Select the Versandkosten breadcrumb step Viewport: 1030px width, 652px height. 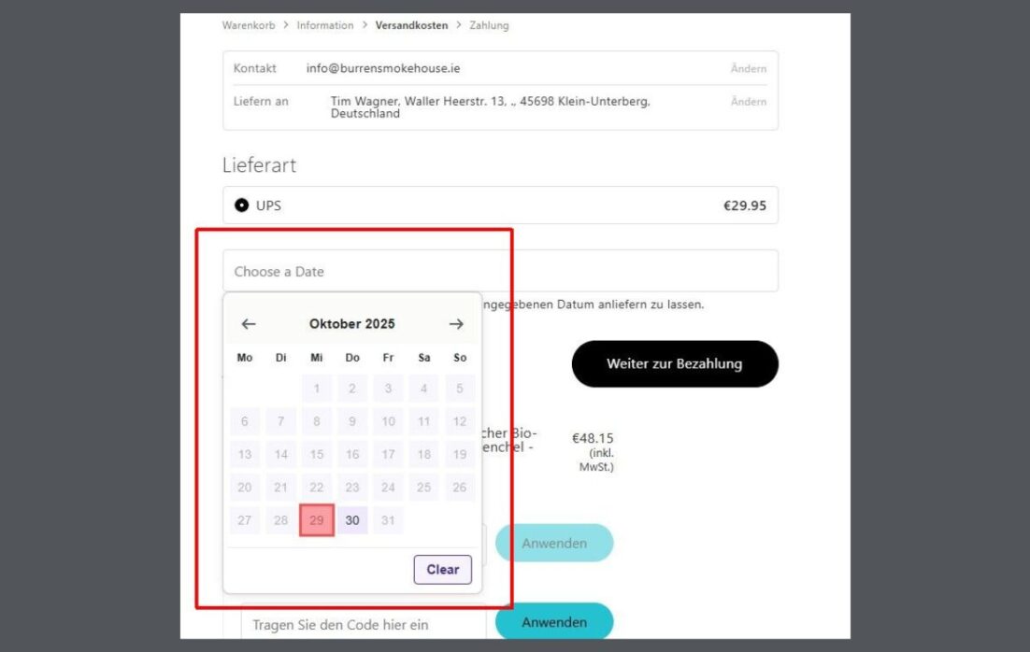[x=411, y=25]
